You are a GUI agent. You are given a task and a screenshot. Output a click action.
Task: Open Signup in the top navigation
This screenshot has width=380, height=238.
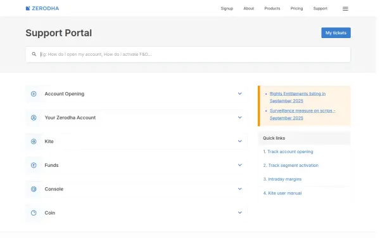pyautogui.click(x=227, y=8)
